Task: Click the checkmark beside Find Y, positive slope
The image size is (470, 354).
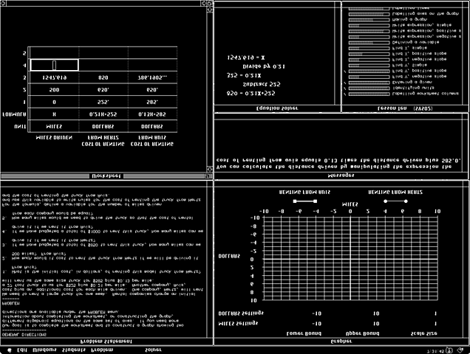Action: [x=344, y=72]
